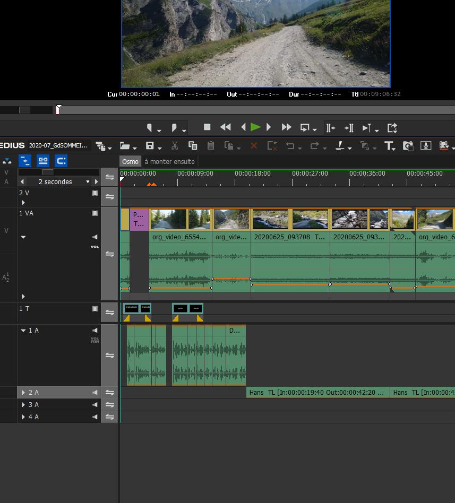Image resolution: width=455 pixels, height=503 pixels.
Task: Click the VOL button on 1 VA track
Action: tap(95, 247)
